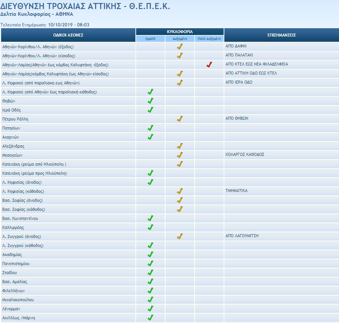Click the yellow checkmark for Μεσογείων
The image size is (339, 323).
click(180, 155)
